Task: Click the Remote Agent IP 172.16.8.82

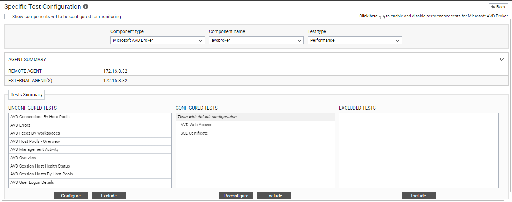Action: [115, 71]
